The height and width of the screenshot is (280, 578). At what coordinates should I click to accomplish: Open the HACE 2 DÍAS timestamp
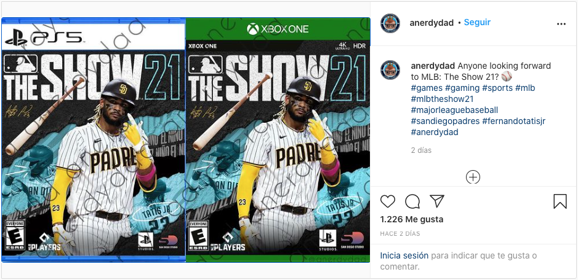[x=400, y=233]
